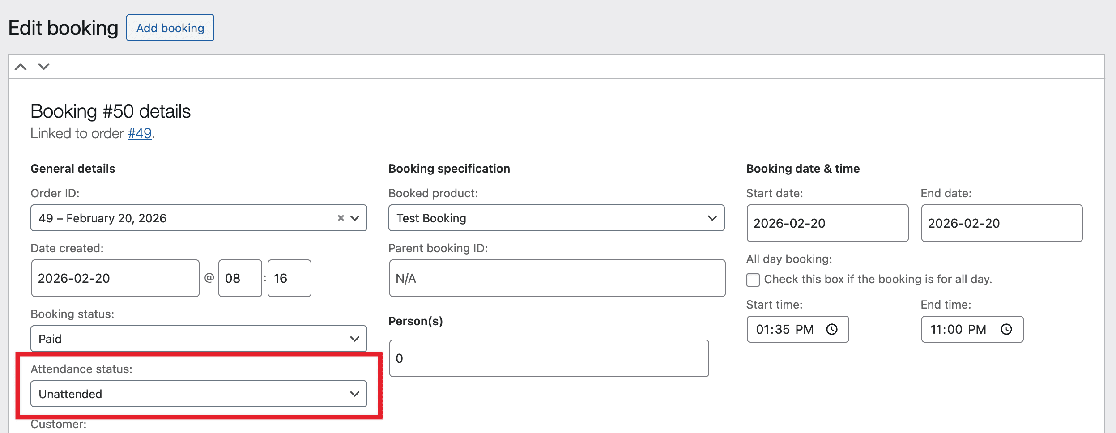Open linked order #49
The width and height of the screenshot is (1116, 433).
(x=140, y=134)
